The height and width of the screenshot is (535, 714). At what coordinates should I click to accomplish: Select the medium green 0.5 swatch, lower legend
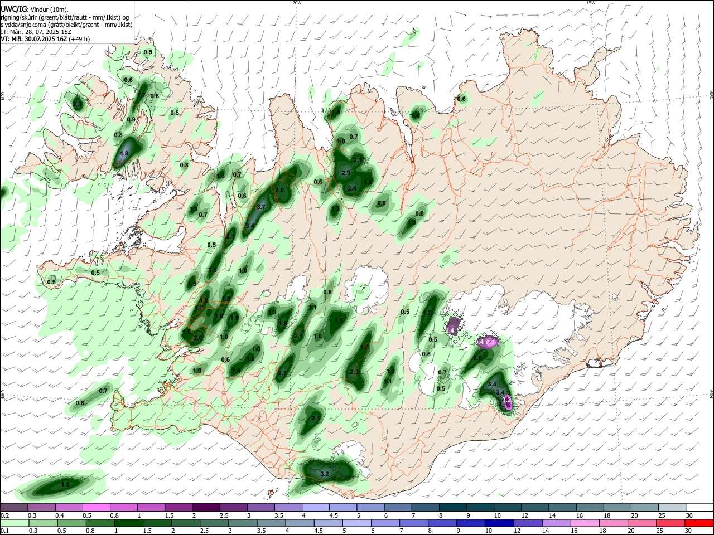pos(71,523)
